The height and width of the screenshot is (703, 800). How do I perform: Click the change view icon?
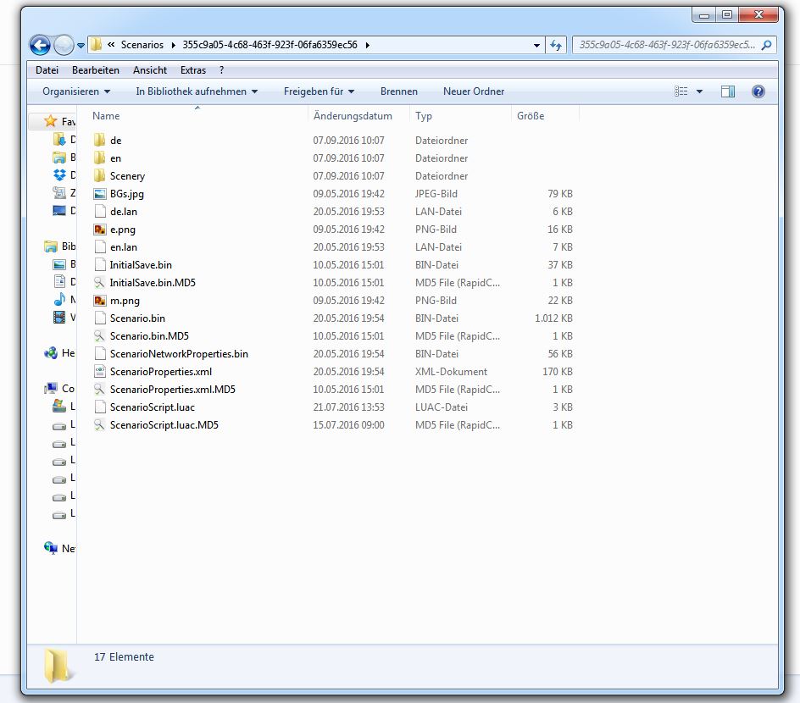[681, 91]
